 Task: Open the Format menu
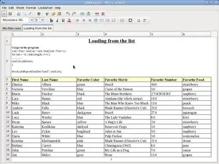click(x=31, y=8)
